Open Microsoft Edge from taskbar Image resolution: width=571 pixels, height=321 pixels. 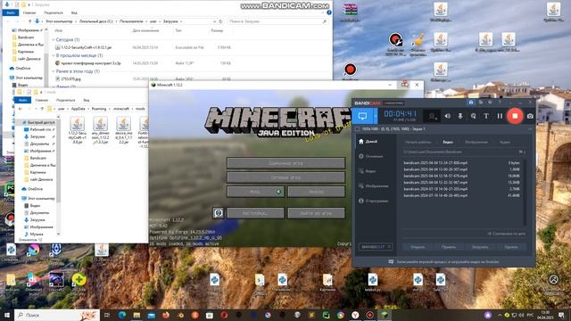(122, 315)
